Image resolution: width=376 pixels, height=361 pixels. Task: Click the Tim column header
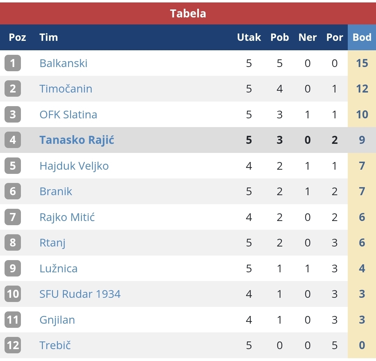click(48, 37)
